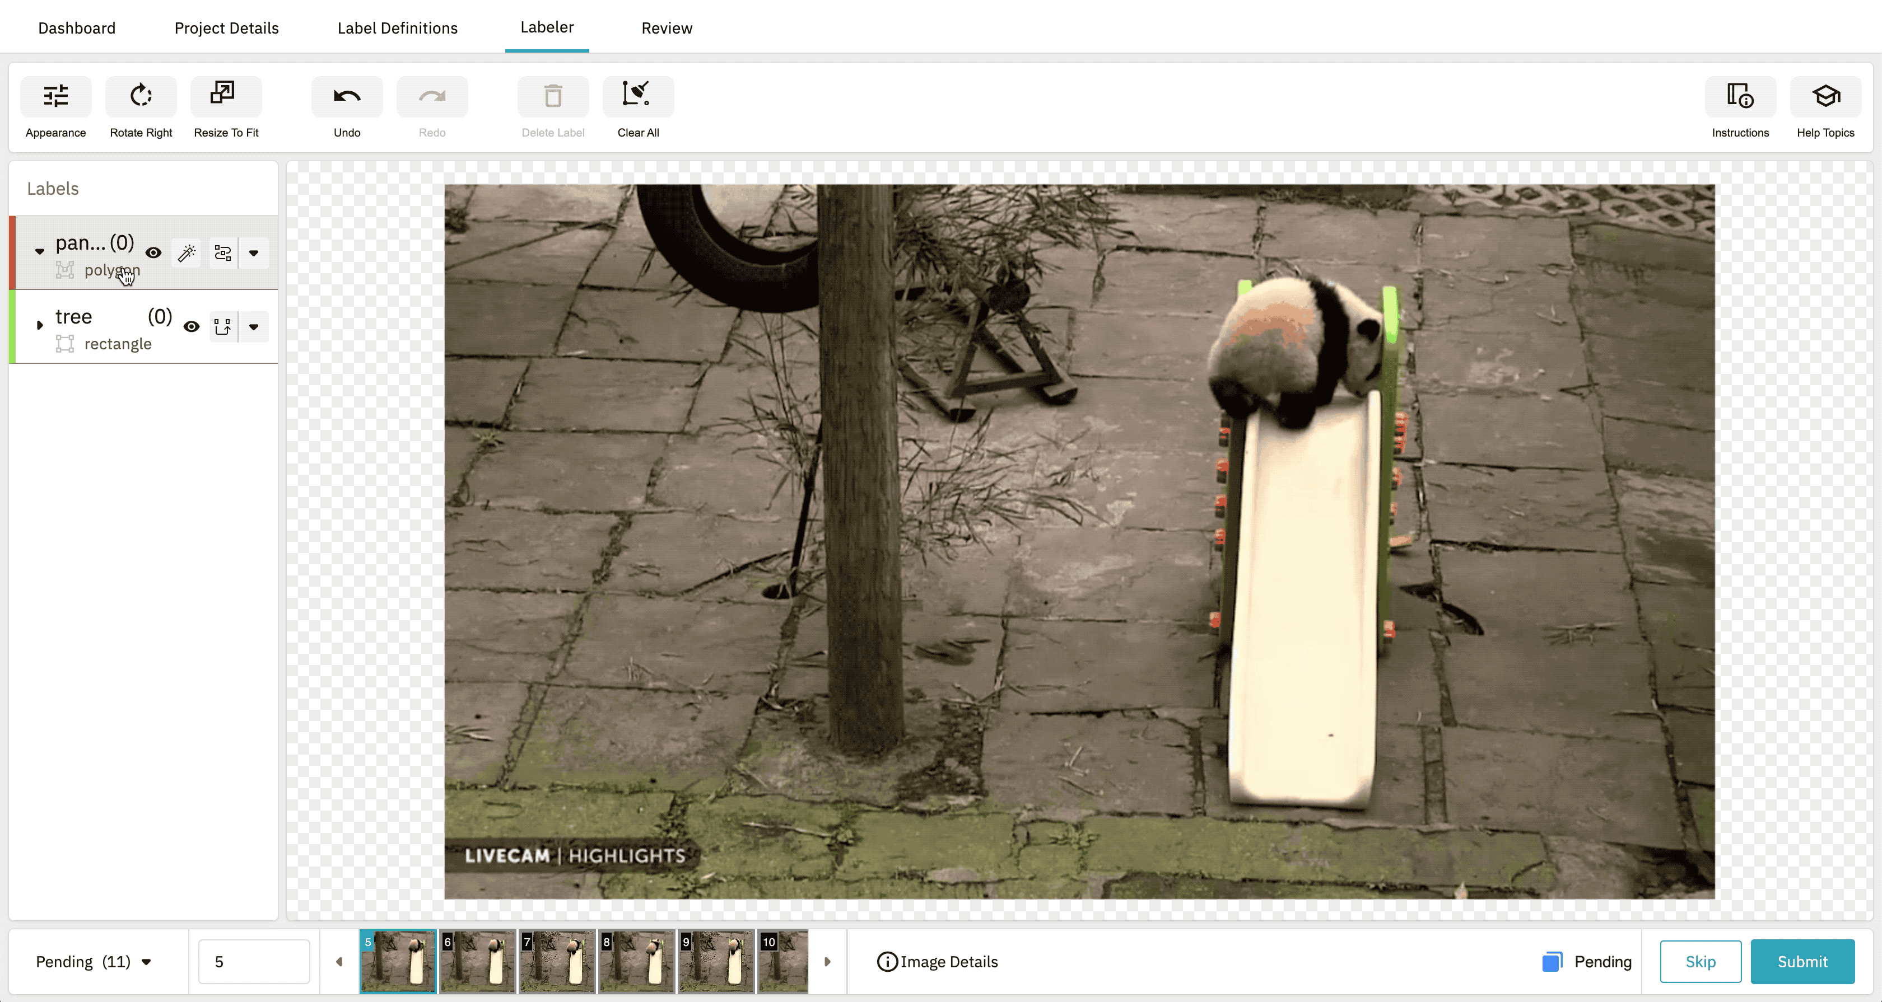
Task: Click the 'rectangle' label type text
Action: coord(118,344)
